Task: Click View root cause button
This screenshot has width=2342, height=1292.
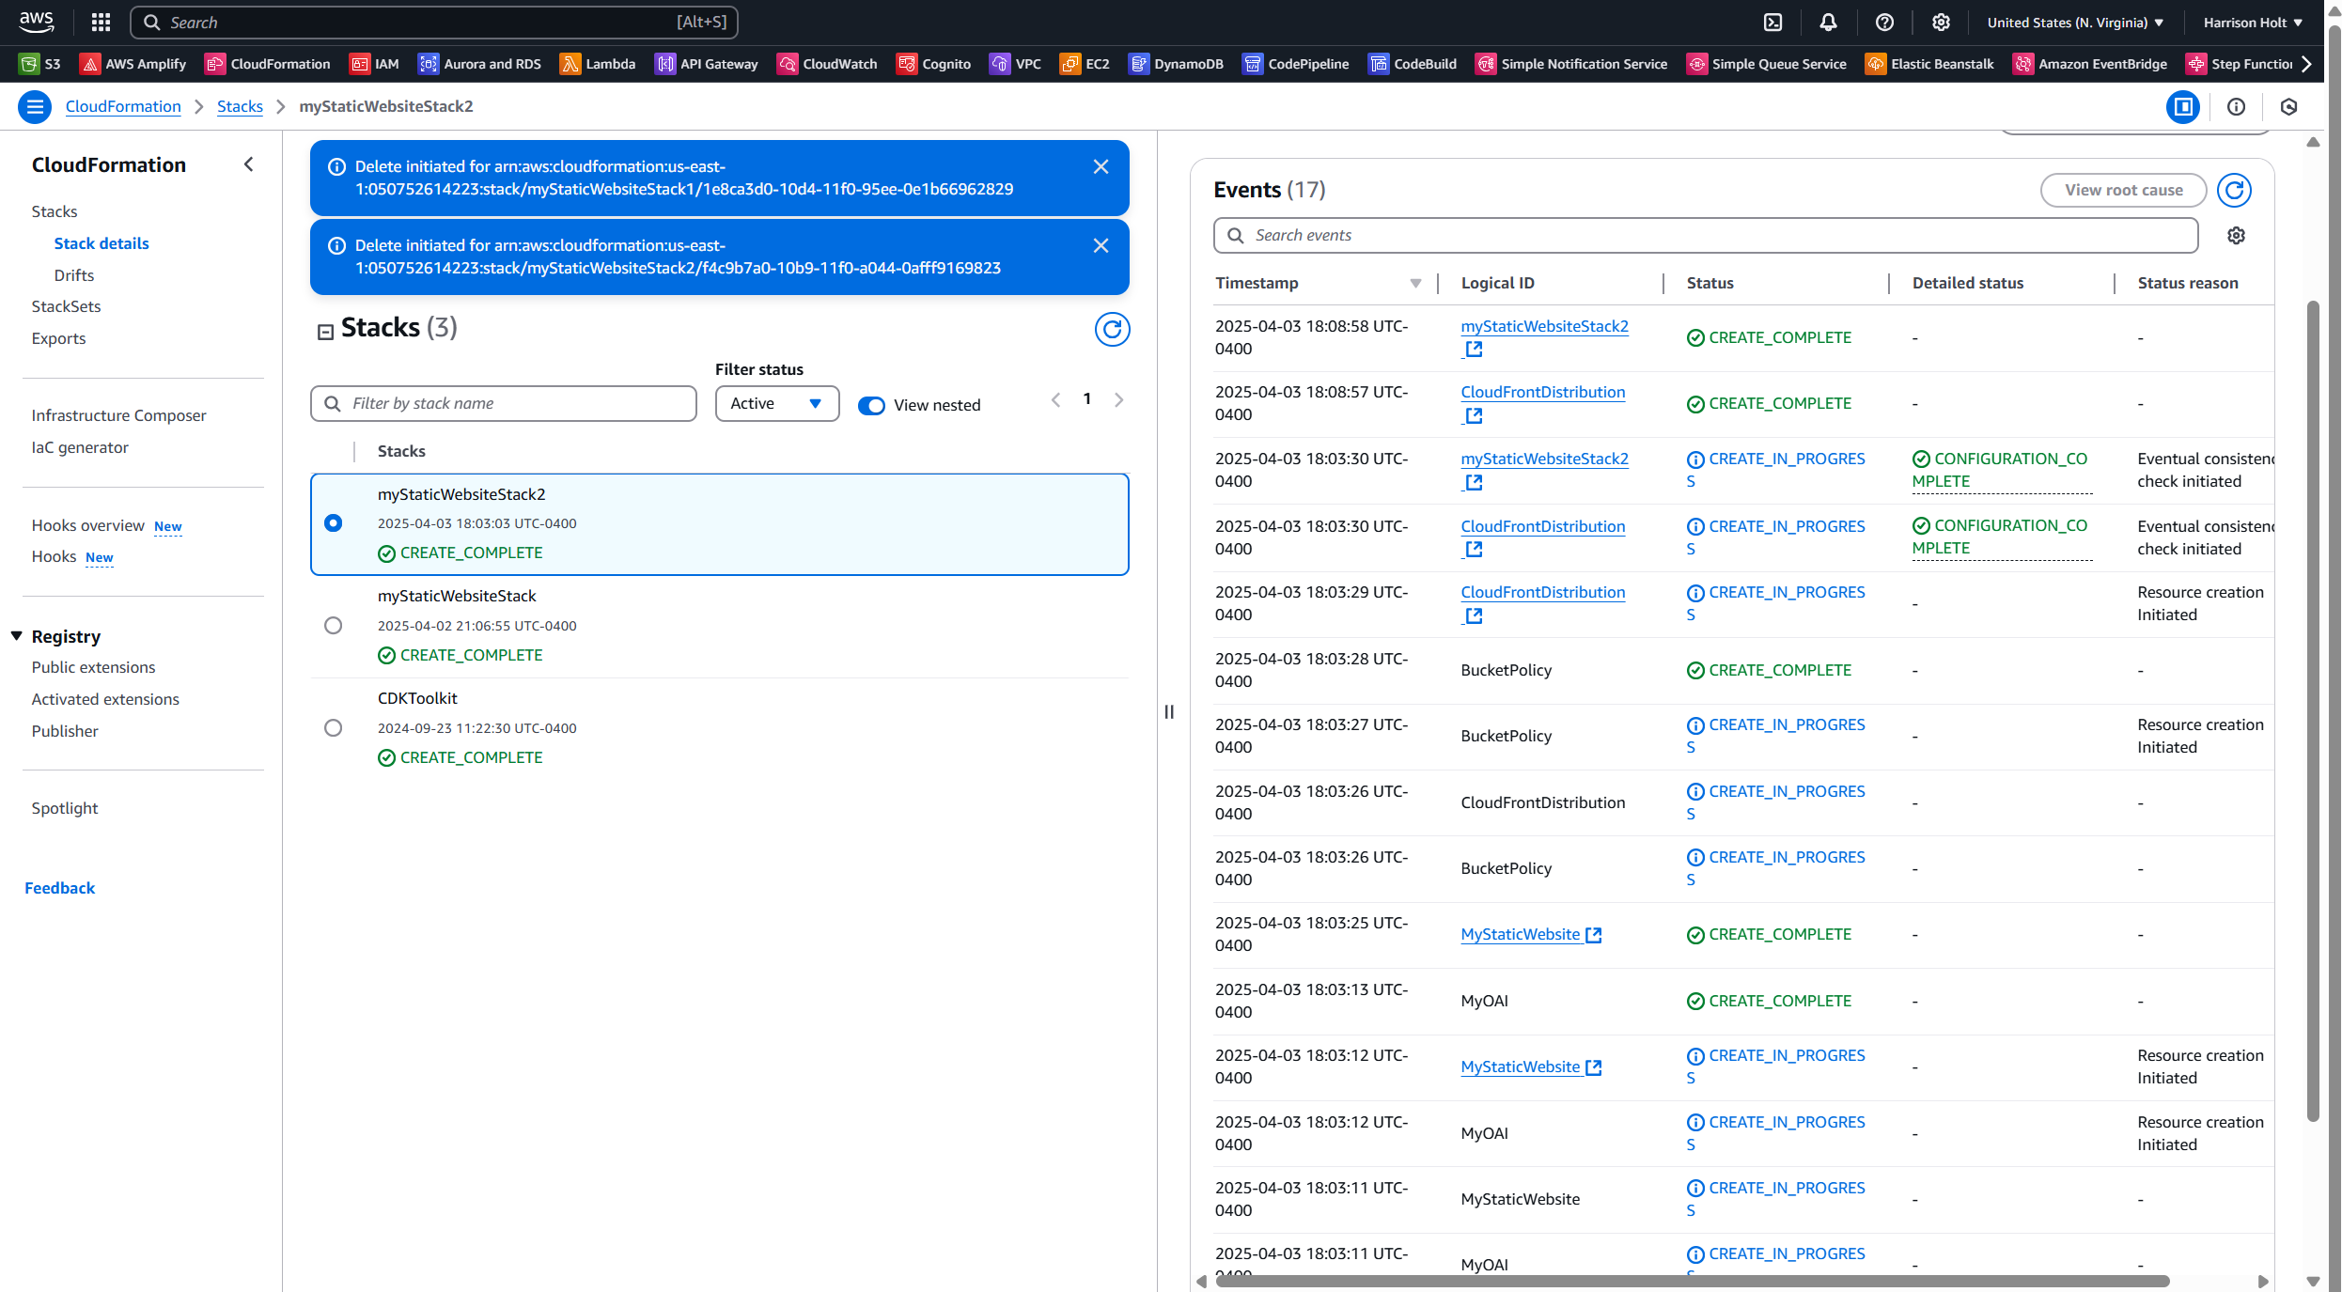Action: pyautogui.click(x=2123, y=190)
